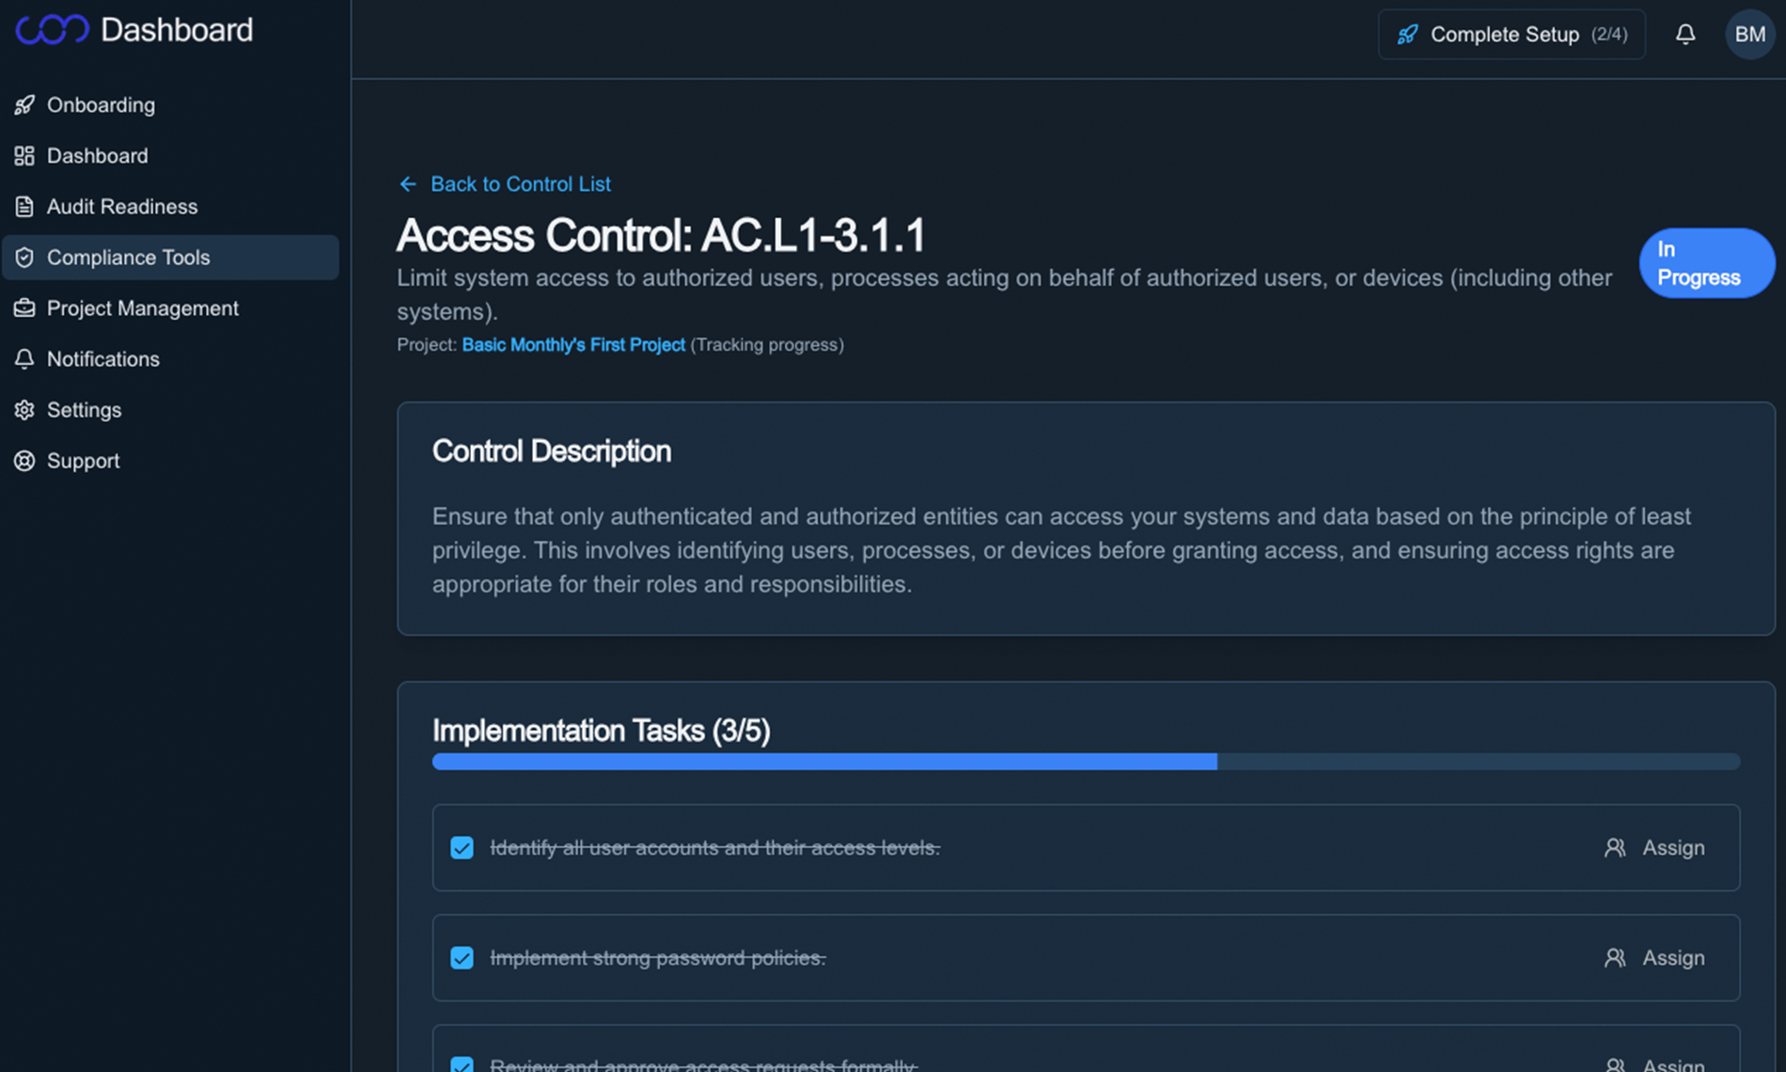This screenshot has width=1786, height=1072.
Task: Select Notifications in the sidebar
Action: [x=102, y=358]
